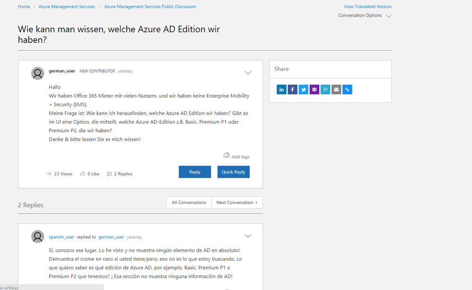Viewport: 472px width, 290px height.
Task: Share post to OneNote icon
Action: pos(314,90)
